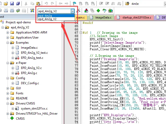Click the Project: epd-demo root node

(18, 22)
